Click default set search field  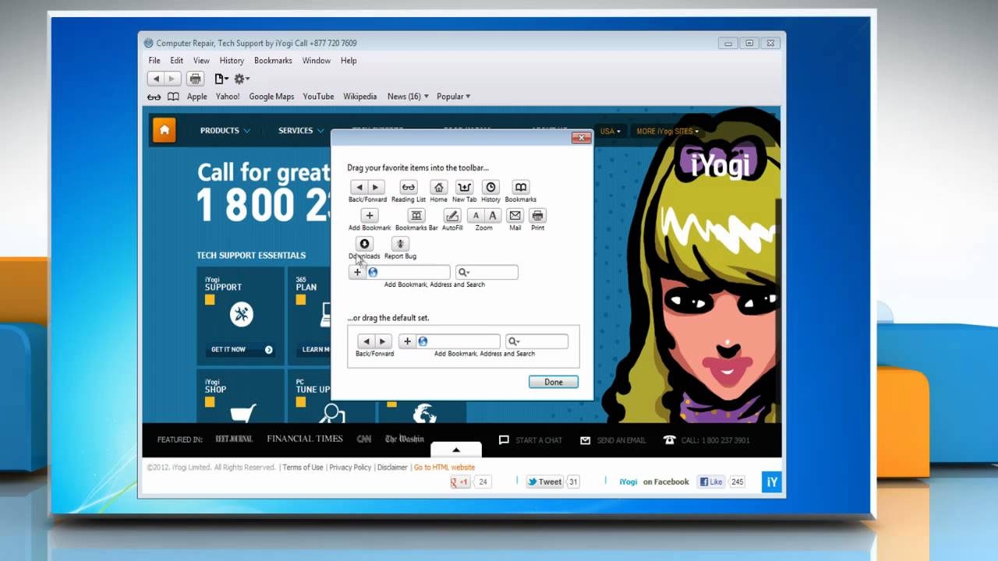click(x=536, y=341)
